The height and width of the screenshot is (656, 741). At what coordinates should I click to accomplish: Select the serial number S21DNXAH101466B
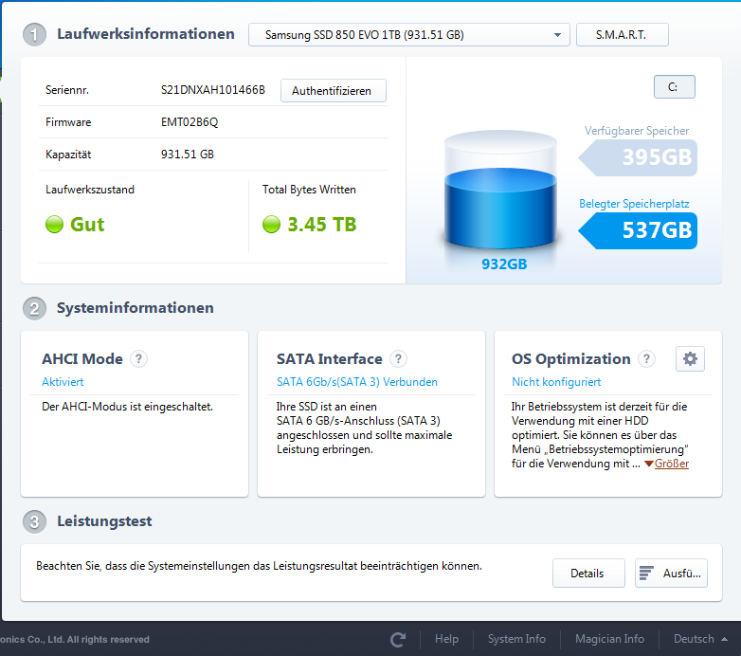212,90
